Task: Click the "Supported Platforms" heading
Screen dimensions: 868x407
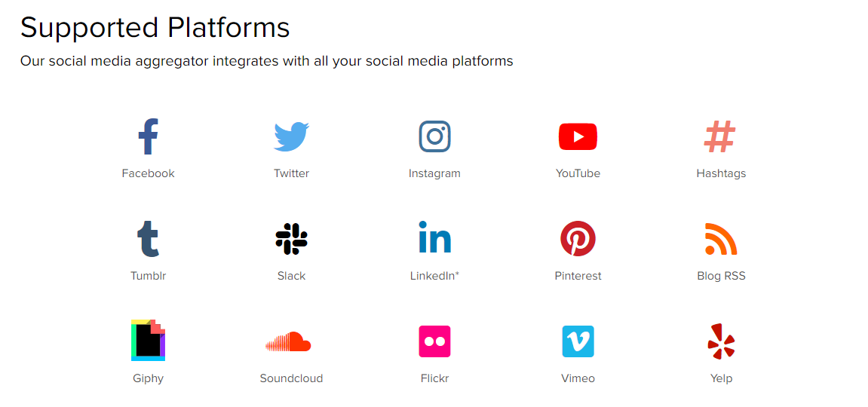Action: click(x=155, y=26)
